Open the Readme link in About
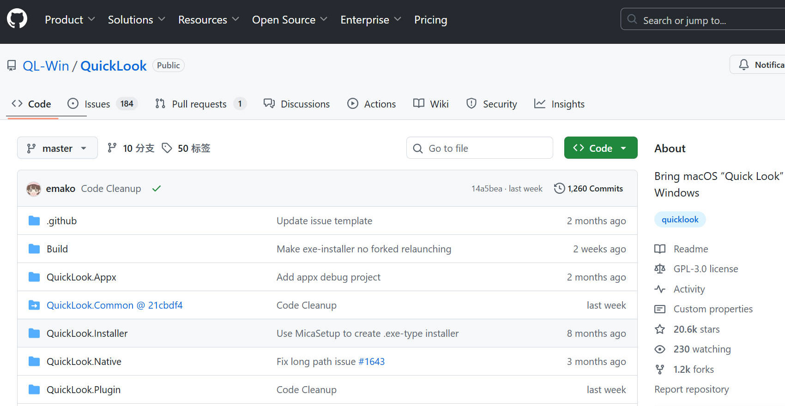 coord(682,249)
